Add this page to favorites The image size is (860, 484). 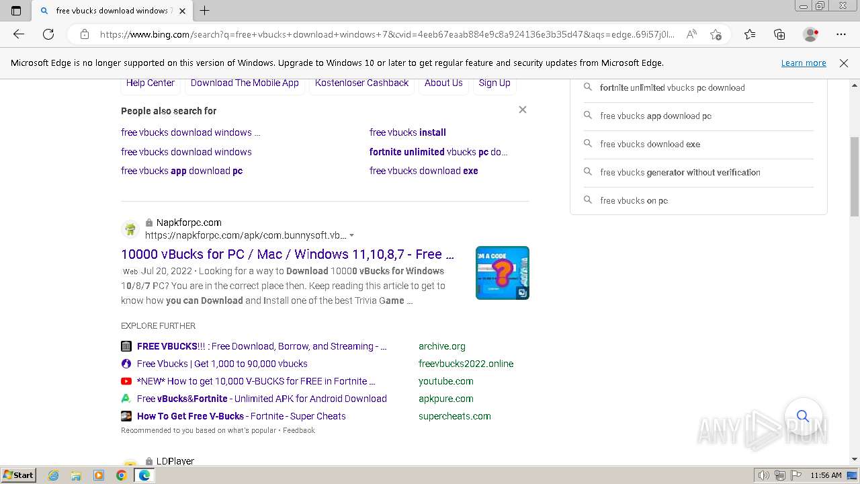(x=716, y=34)
